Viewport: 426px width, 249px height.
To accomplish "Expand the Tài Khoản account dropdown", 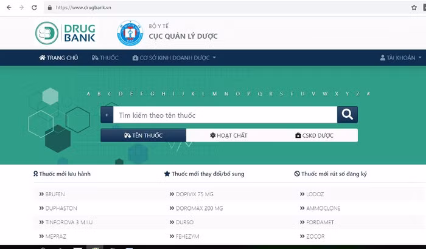I will point(400,58).
